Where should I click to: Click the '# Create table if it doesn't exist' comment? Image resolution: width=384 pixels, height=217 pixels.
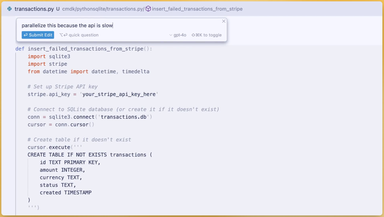(x=79, y=140)
